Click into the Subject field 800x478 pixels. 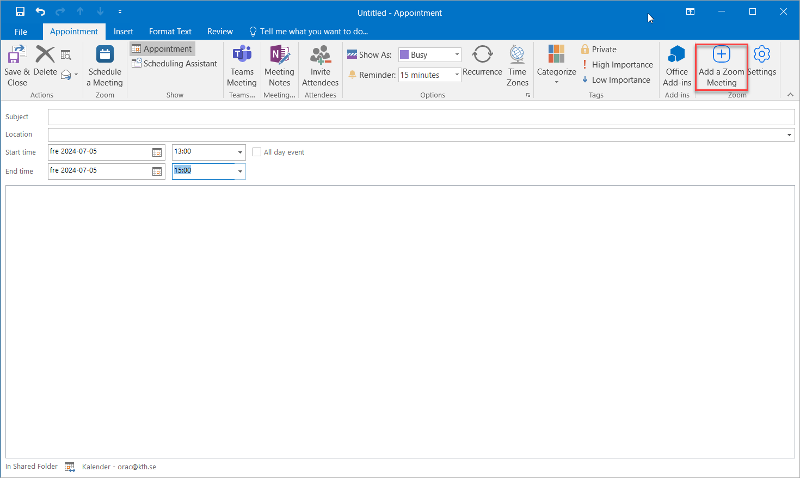(x=421, y=117)
